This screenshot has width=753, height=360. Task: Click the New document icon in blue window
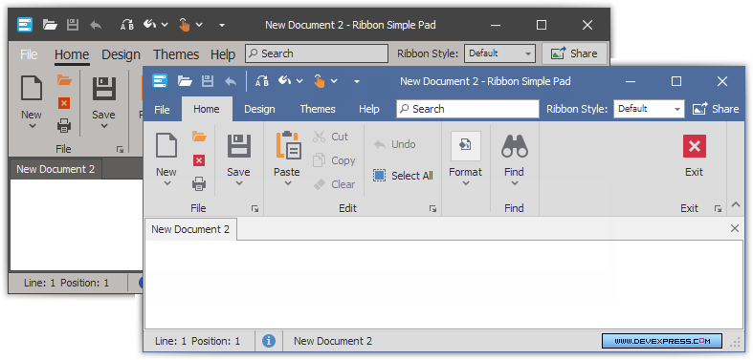[x=166, y=145]
